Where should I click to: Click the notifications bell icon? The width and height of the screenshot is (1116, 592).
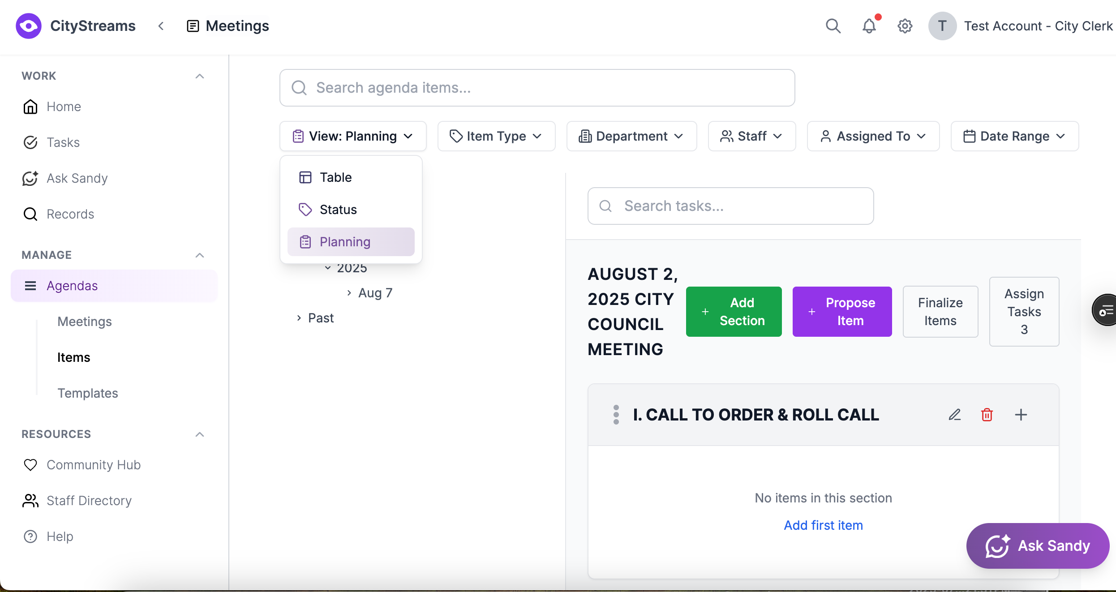coord(869,26)
